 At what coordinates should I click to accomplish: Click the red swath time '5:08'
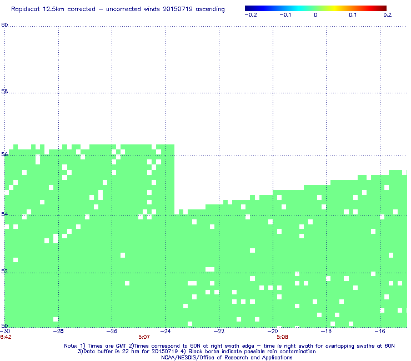click(x=282, y=337)
